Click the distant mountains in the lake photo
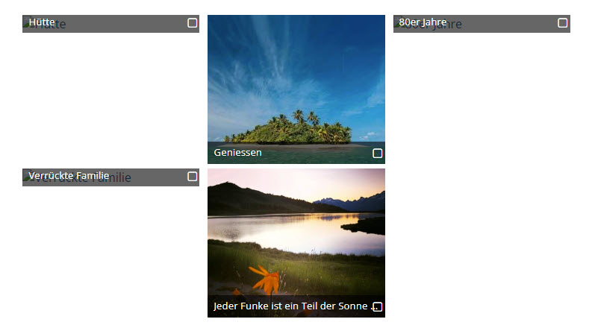592x325 pixels. click(x=349, y=202)
